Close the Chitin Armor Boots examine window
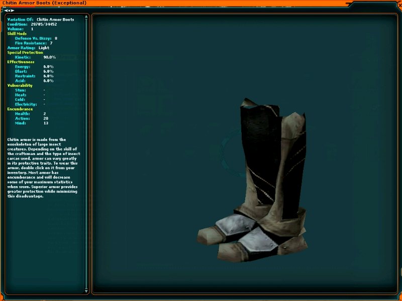The height and width of the screenshot is (301, 402). click(x=399, y=5)
